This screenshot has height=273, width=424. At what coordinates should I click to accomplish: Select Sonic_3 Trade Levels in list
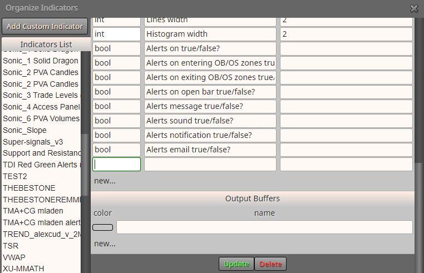pyautogui.click(x=41, y=96)
